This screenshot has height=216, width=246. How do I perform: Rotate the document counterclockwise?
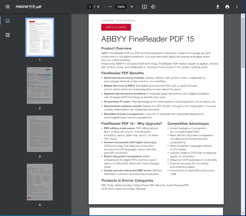pos(153,7)
